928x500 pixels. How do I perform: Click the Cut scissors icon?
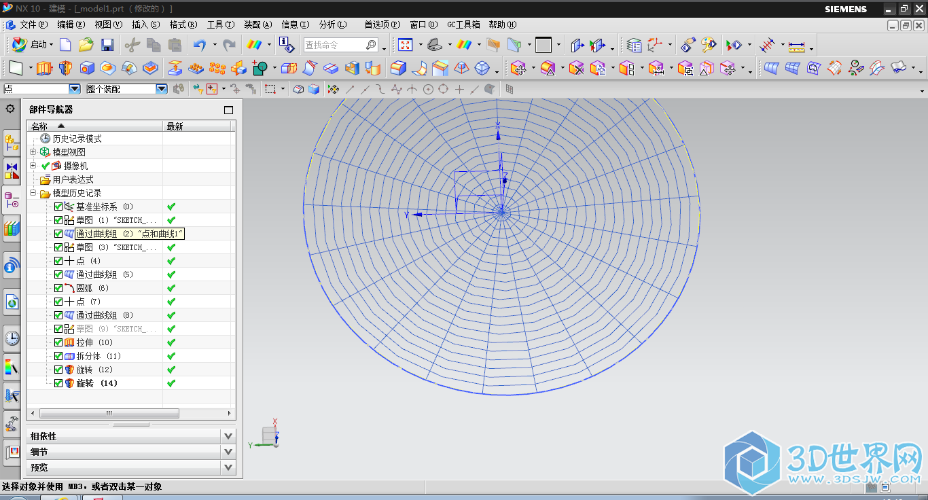point(132,46)
